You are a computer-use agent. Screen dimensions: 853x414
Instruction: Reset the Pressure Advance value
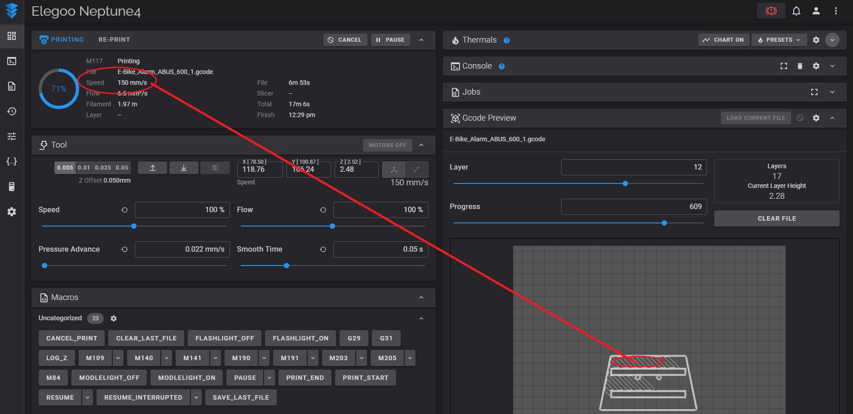tap(124, 249)
